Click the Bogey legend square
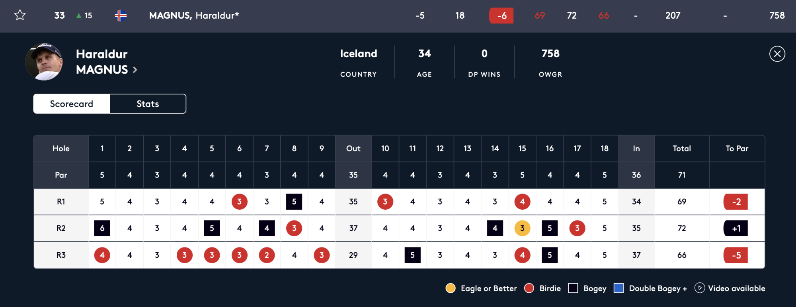This screenshot has width=796, height=307. [x=573, y=288]
